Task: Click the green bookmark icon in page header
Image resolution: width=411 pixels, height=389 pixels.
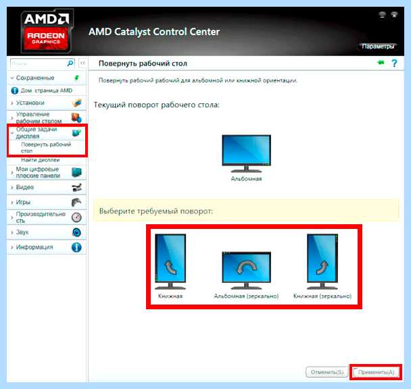Action: pyautogui.click(x=381, y=63)
